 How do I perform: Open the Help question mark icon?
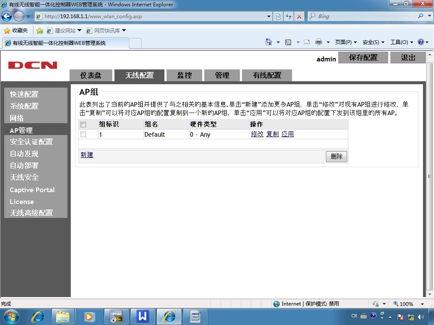(421, 42)
